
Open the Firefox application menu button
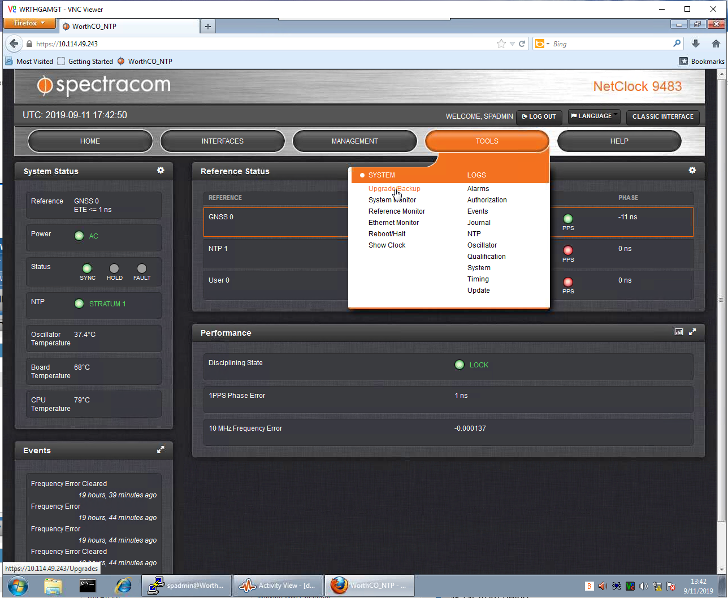pyautogui.click(x=29, y=23)
